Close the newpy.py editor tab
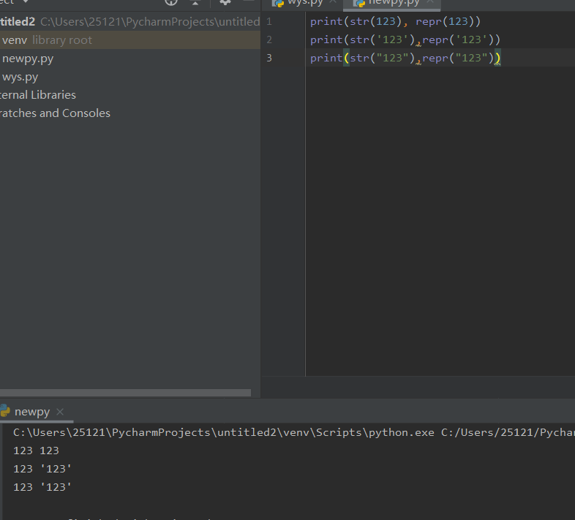The image size is (575, 520). tap(430, 2)
